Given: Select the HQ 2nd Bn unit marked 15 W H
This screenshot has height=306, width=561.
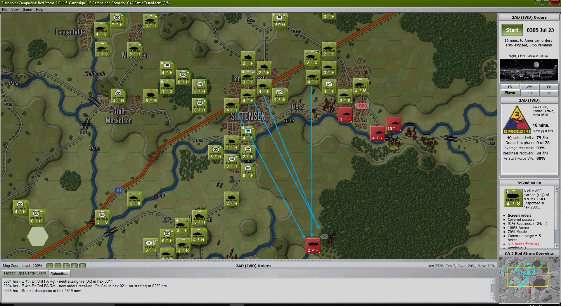Looking at the screenshot, I should 279,21.
